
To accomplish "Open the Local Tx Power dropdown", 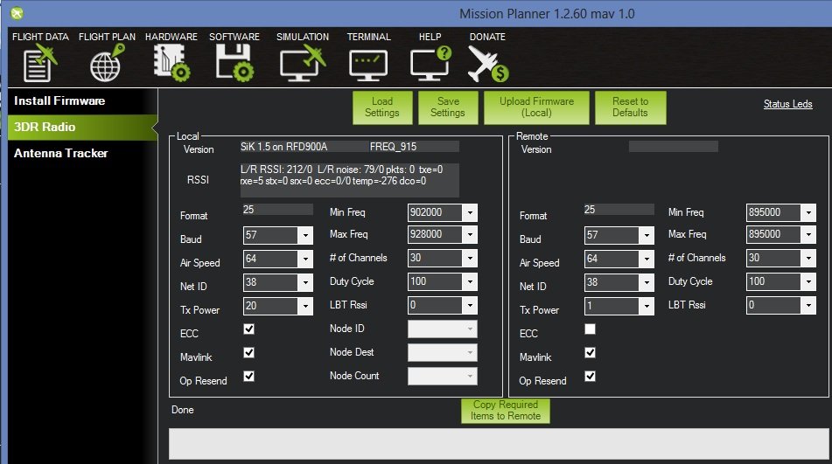I will 278,306.
